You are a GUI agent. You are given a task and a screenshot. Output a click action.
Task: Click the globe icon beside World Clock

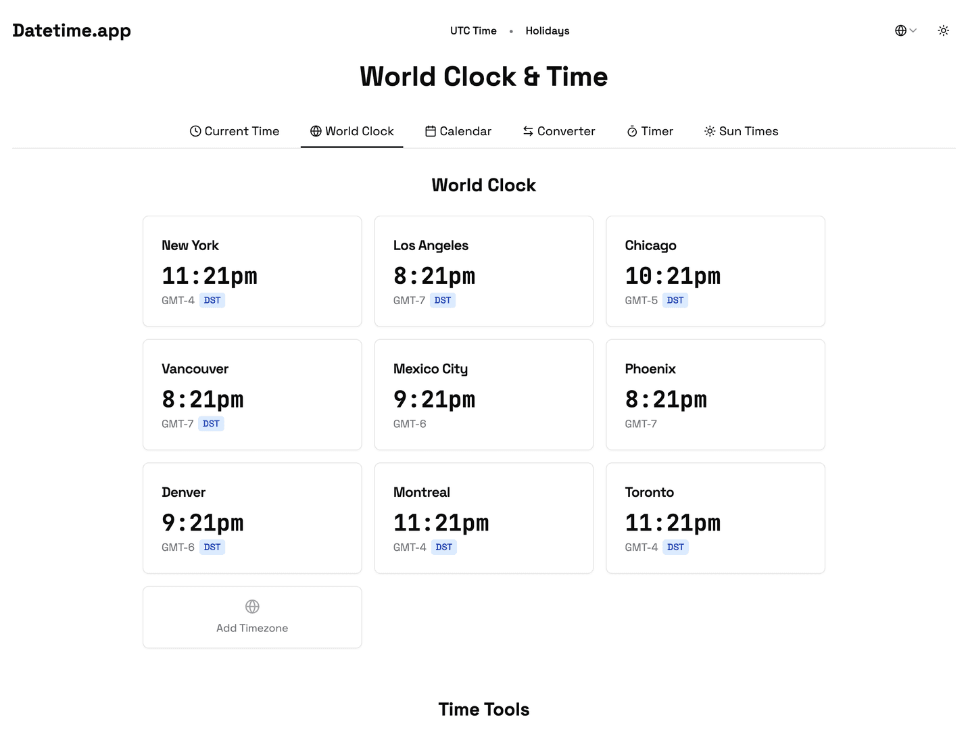pyautogui.click(x=316, y=131)
